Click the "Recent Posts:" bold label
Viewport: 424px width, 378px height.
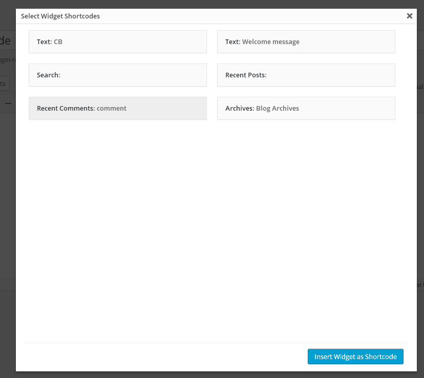pyautogui.click(x=246, y=75)
